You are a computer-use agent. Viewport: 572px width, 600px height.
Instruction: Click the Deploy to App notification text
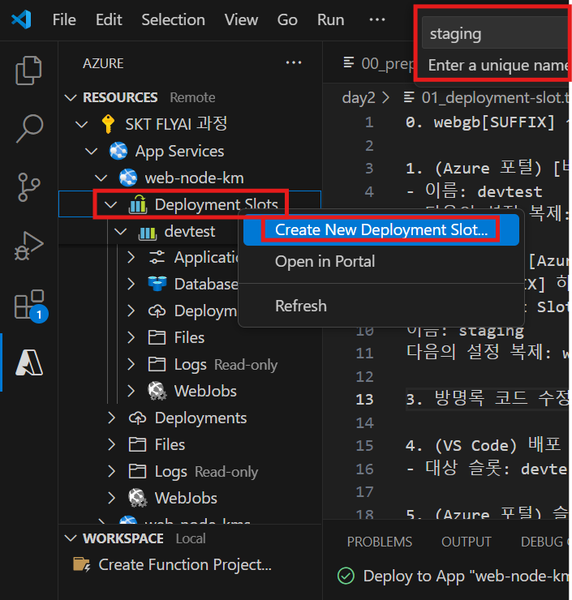click(466, 576)
